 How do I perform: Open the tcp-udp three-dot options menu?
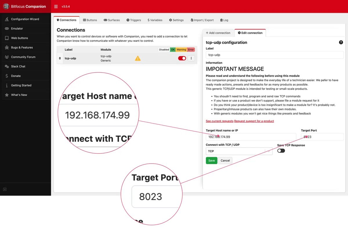pos(191,58)
